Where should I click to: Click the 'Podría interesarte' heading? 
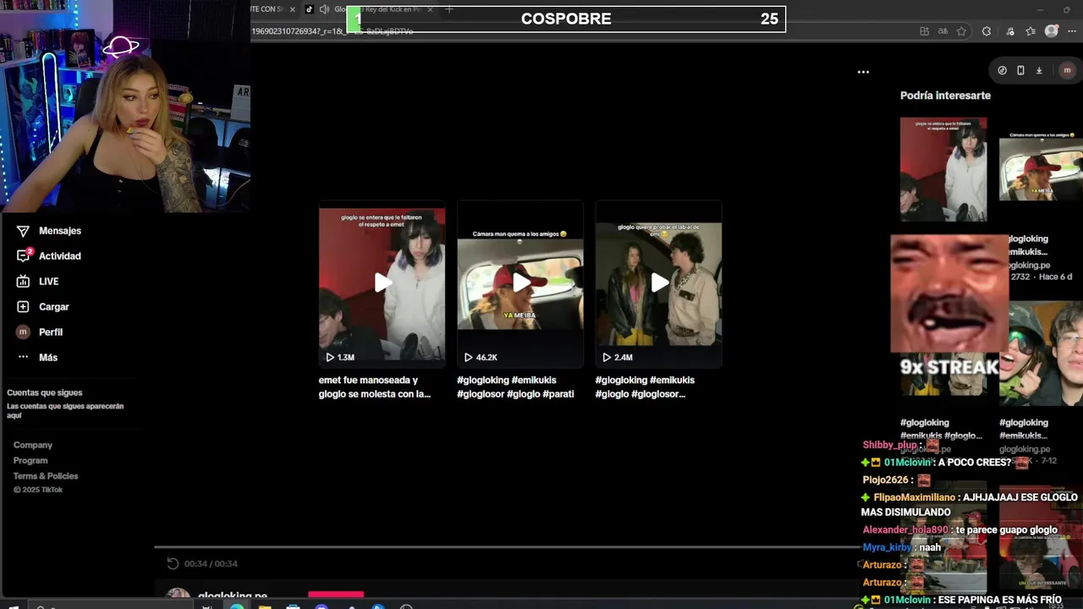[945, 96]
